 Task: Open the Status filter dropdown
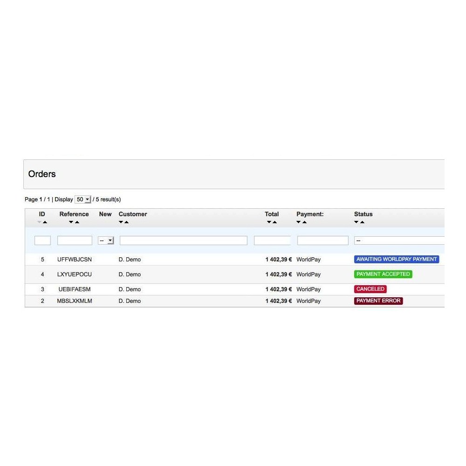tap(399, 240)
